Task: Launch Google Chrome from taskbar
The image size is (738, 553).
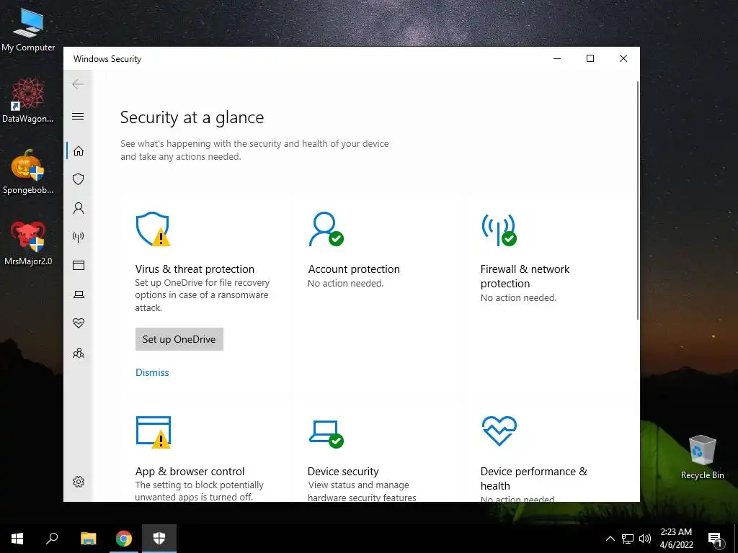Action: click(124, 539)
